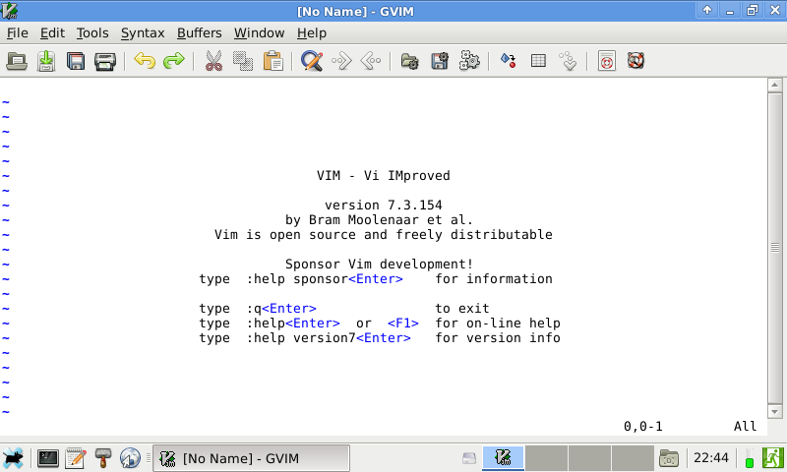The image size is (787, 472).
Task: Open the File menu
Action: (17, 32)
